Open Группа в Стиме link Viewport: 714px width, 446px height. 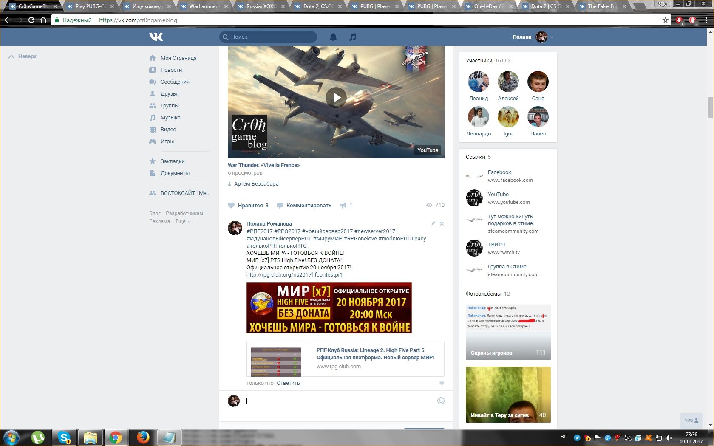coord(507,267)
